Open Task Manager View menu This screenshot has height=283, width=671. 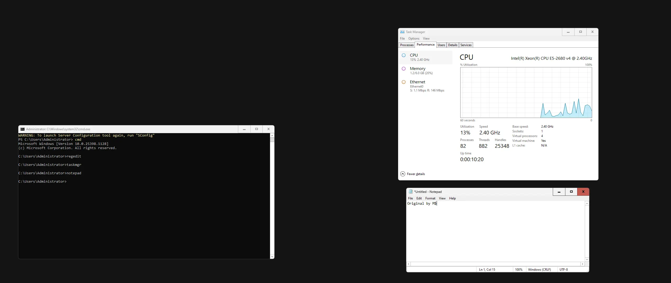(x=426, y=39)
